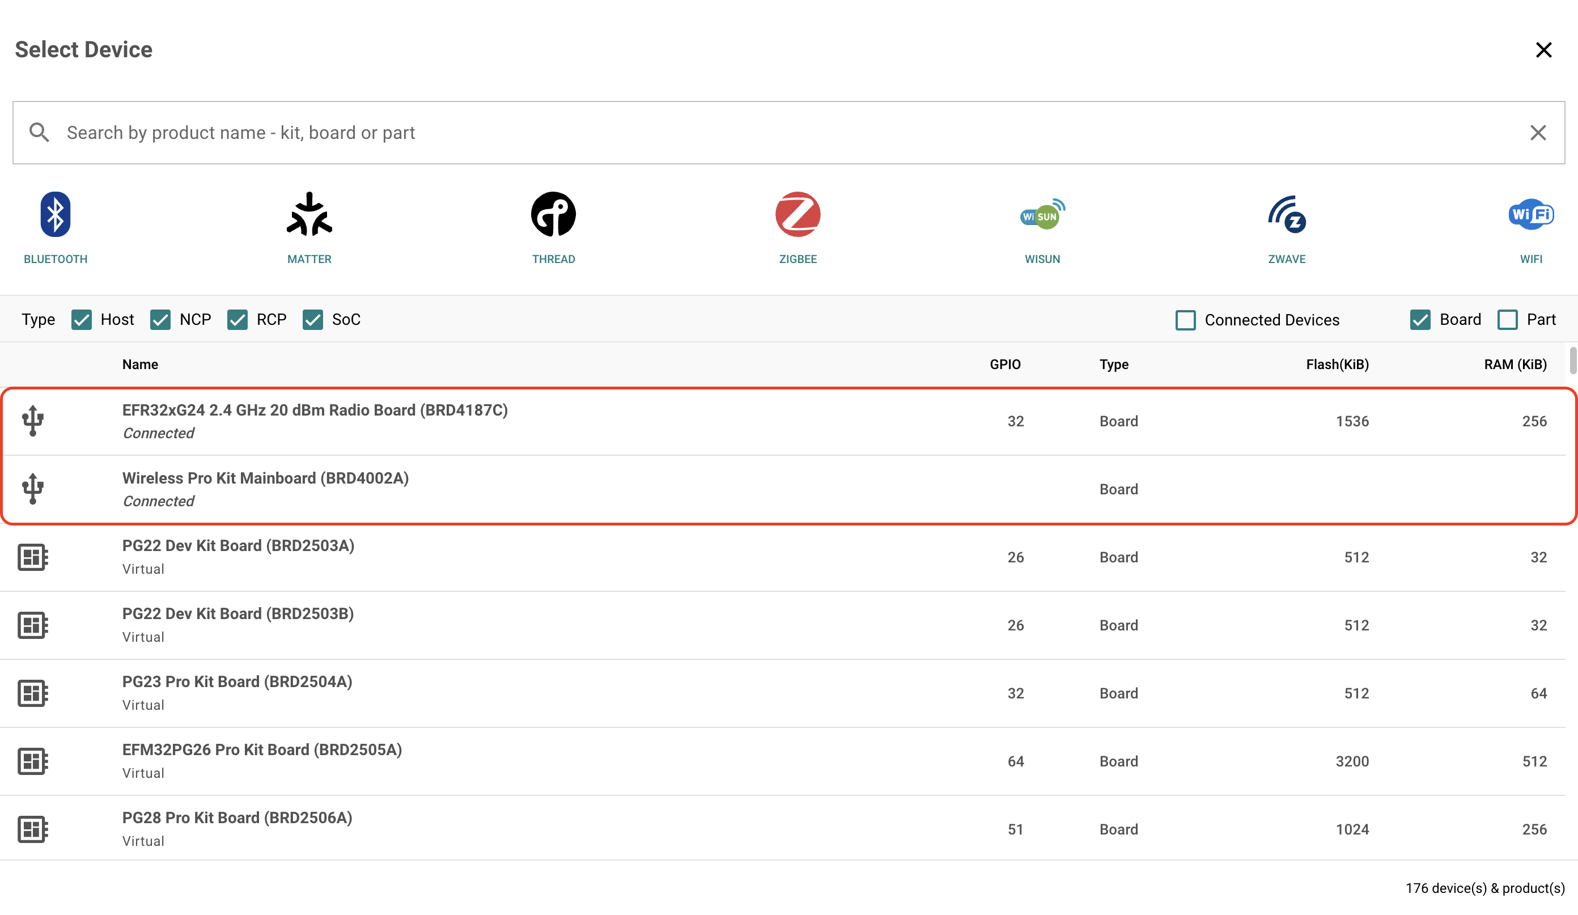Click the search magnifier icon

(39, 133)
